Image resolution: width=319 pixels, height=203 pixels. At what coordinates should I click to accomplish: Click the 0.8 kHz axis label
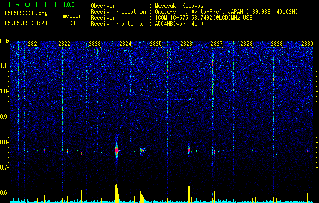(x=5, y=142)
